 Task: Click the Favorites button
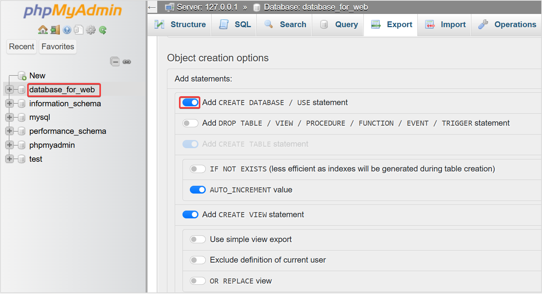tap(58, 47)
